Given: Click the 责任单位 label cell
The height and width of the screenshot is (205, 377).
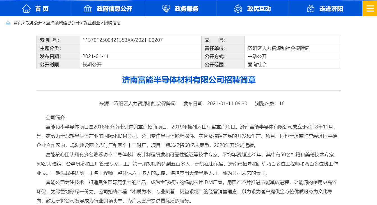Looking at the screenshot, I should click(x=223, y=48).
